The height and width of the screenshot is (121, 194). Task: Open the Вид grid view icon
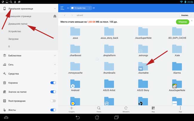tap(153, 108)
